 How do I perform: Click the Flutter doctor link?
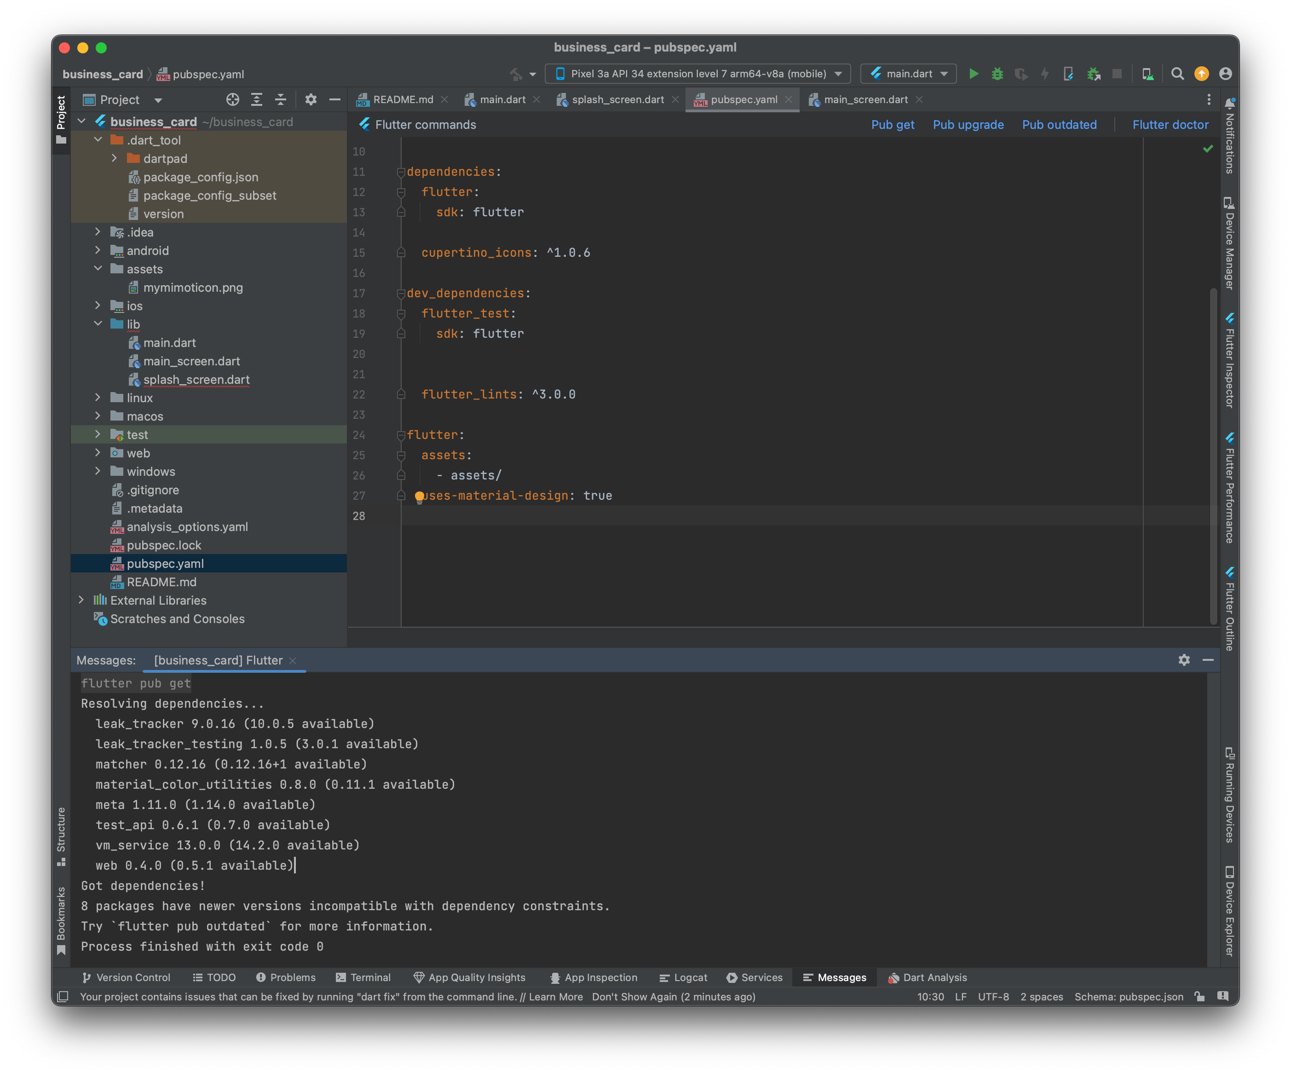(x=1170, y=125)
